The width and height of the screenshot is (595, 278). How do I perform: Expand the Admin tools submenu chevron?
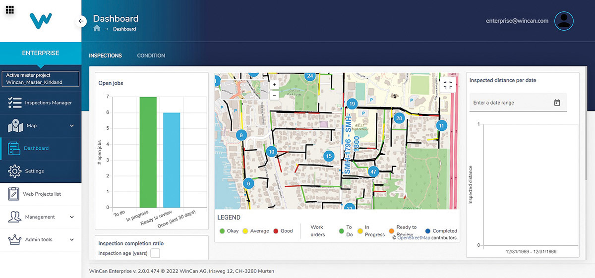coord(72,240)
